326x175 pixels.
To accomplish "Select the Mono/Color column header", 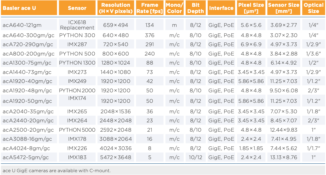I will pyautogui.click(x=174, y=8).
